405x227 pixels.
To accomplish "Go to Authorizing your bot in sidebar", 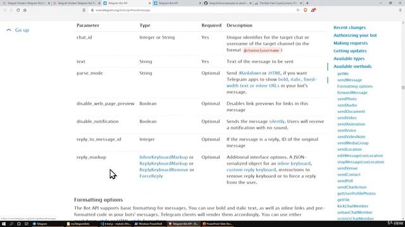I will [355, 35].
